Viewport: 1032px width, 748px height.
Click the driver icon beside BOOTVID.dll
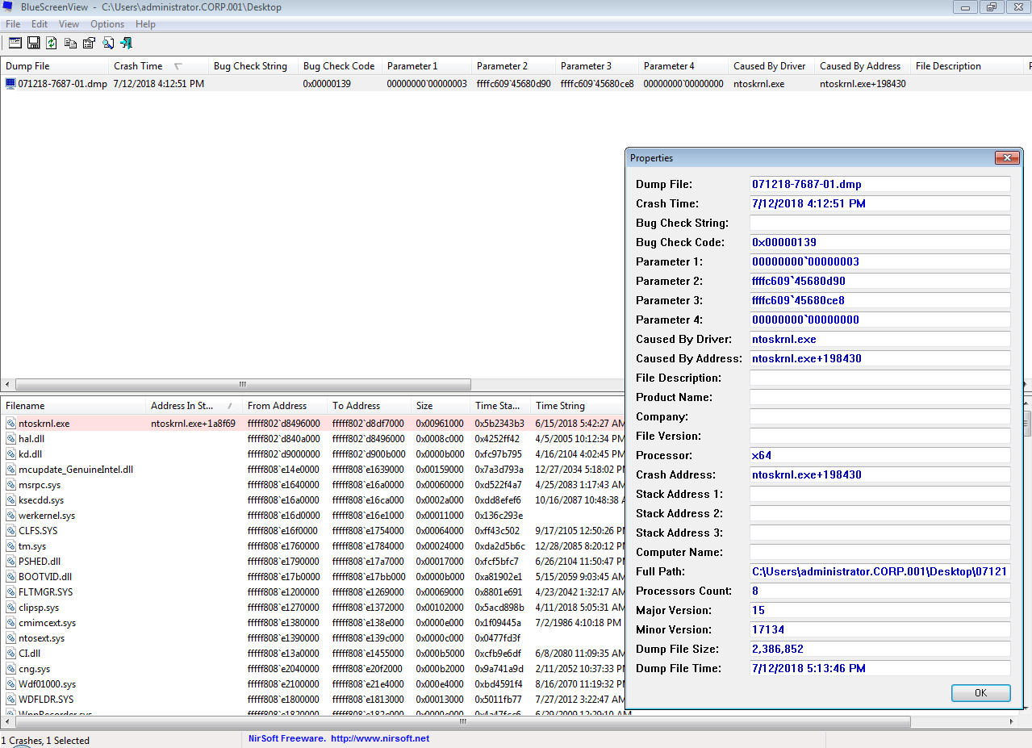[x=10, y=577]
